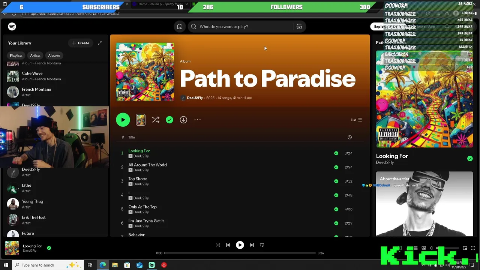The image size is (480, 270).
Task: Open French Montana artist in the library
Action: (56, 92)
